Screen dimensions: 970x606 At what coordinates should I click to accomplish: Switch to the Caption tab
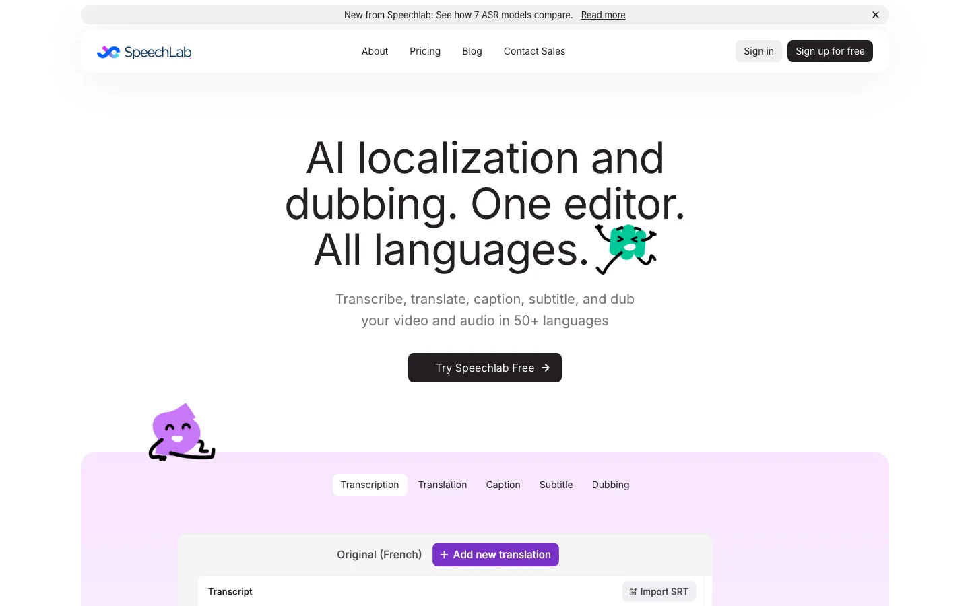(x=503, y=485)
